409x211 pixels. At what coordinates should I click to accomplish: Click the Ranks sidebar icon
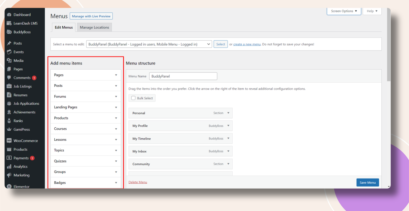tap(9, 121)
